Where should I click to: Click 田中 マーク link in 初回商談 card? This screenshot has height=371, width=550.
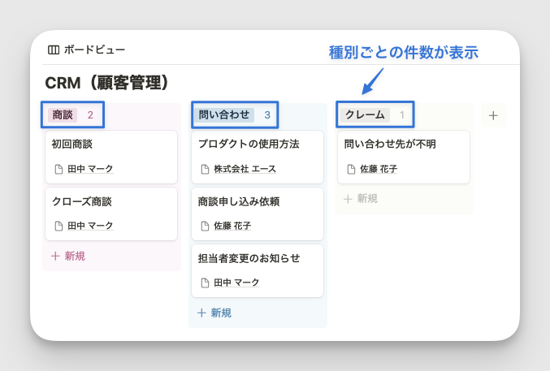click(90, 169)
